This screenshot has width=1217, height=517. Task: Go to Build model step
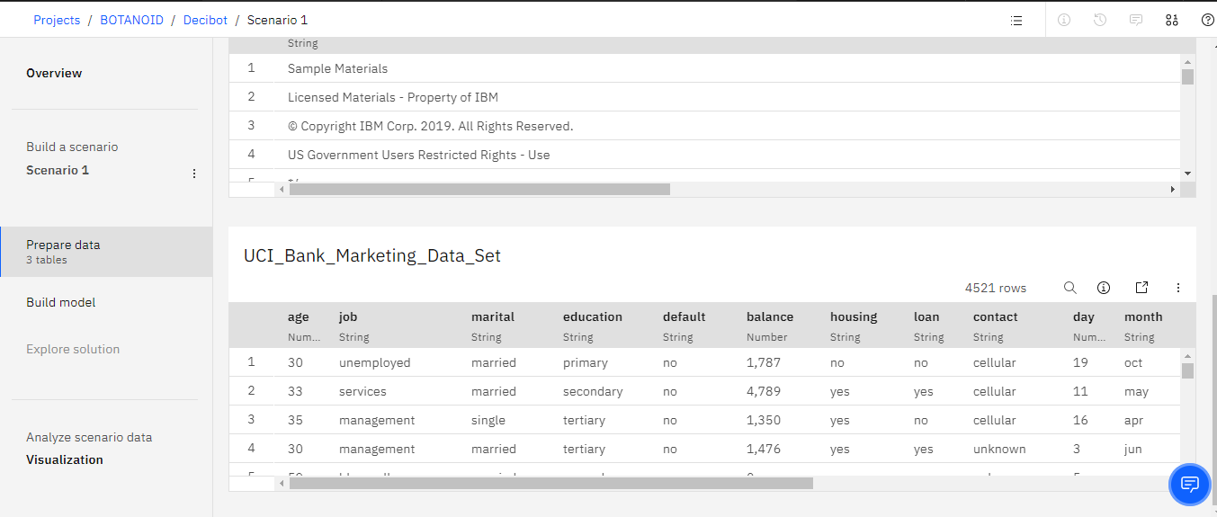[60, 302]
